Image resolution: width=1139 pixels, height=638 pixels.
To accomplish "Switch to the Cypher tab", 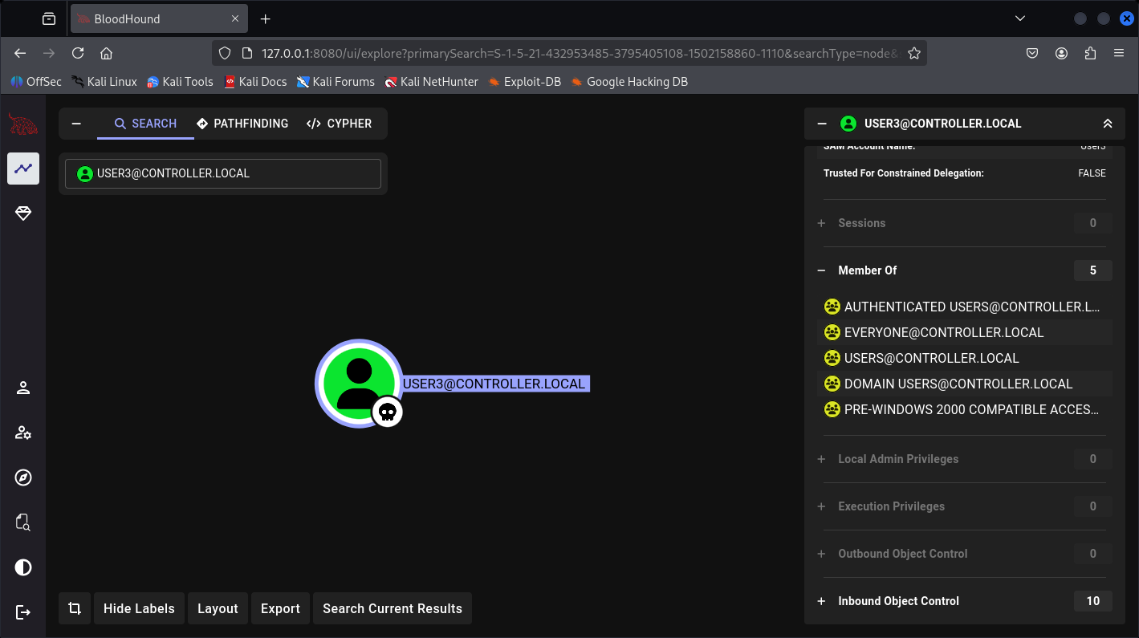I will point(339,124).
